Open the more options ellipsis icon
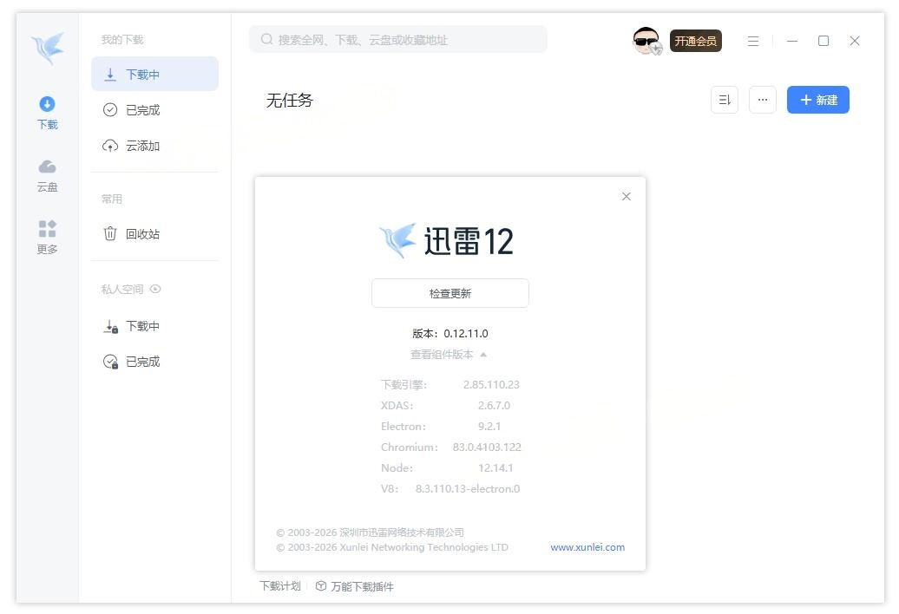 (x=763, y=100)
